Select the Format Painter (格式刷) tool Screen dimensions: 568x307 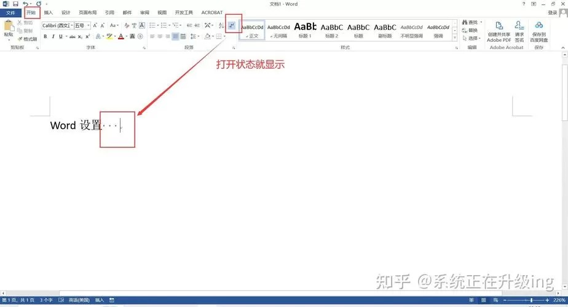coord(27,39)
